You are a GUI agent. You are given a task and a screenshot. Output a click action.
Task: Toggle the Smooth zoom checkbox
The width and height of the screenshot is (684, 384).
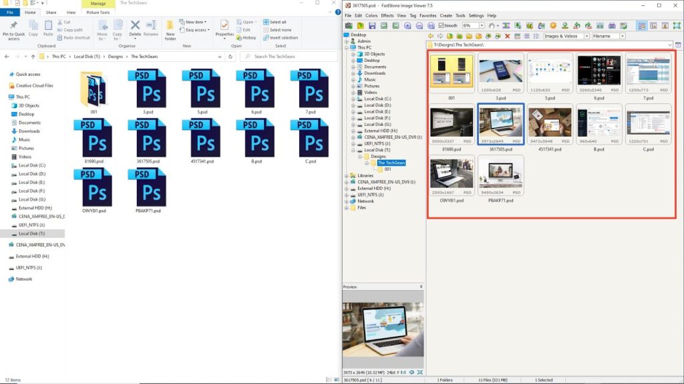(441, 25)
